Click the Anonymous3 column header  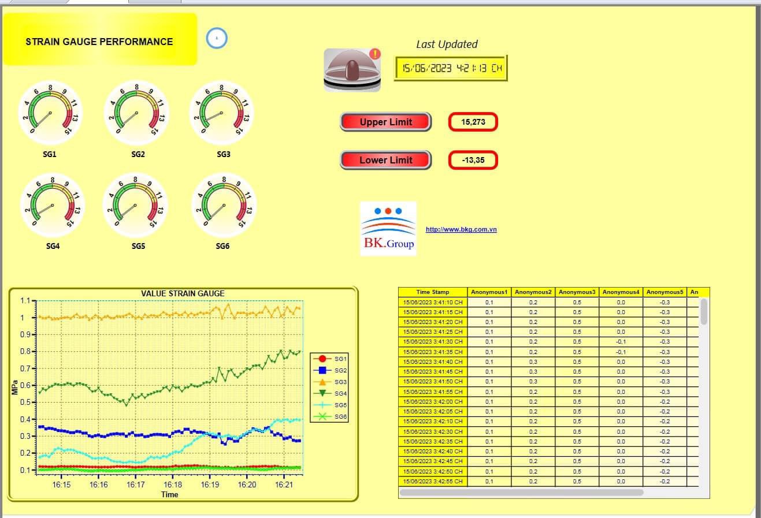click(577, 292)
